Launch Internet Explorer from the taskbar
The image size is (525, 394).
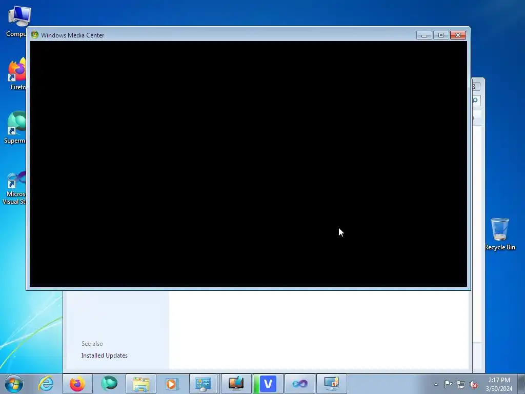(x=46, y=384)
